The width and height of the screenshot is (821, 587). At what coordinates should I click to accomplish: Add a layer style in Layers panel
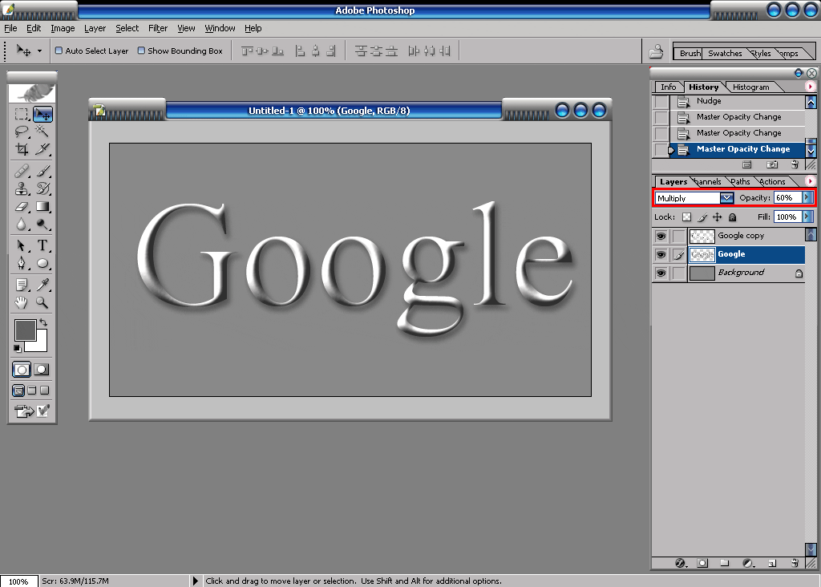(x=680, y=564)
